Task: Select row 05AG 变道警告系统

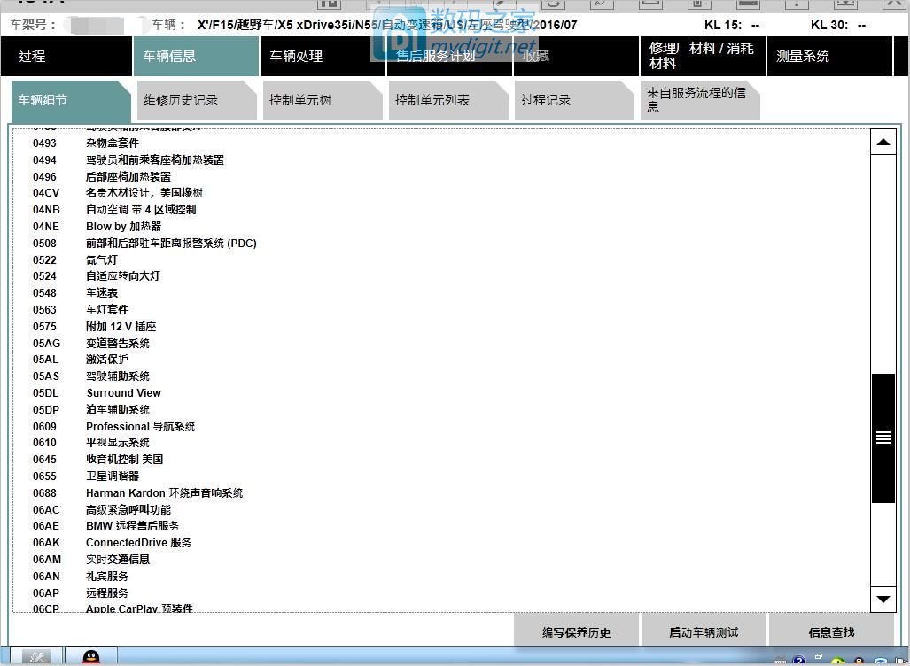Action: pyautogui.click(x=91, y=344)
